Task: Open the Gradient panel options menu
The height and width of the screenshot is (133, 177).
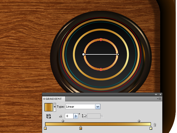Action: (x=159, y=99)
